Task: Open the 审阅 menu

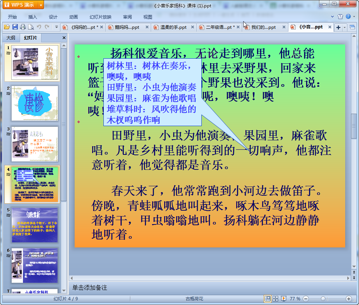Action: click(127, 17)
